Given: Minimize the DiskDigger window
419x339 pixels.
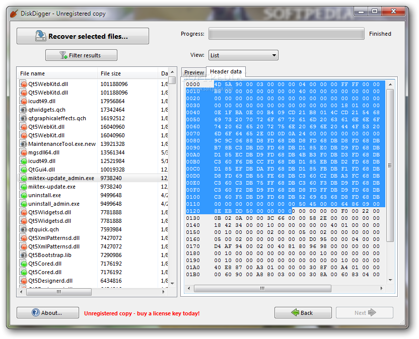Looking at the screenshot, I should 361,12.
